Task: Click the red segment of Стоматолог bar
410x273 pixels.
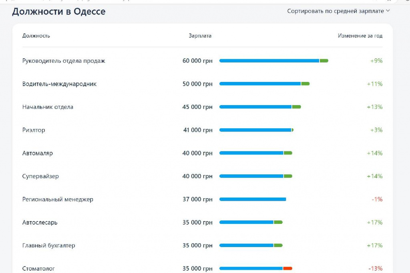Action: tap(287, 268)
